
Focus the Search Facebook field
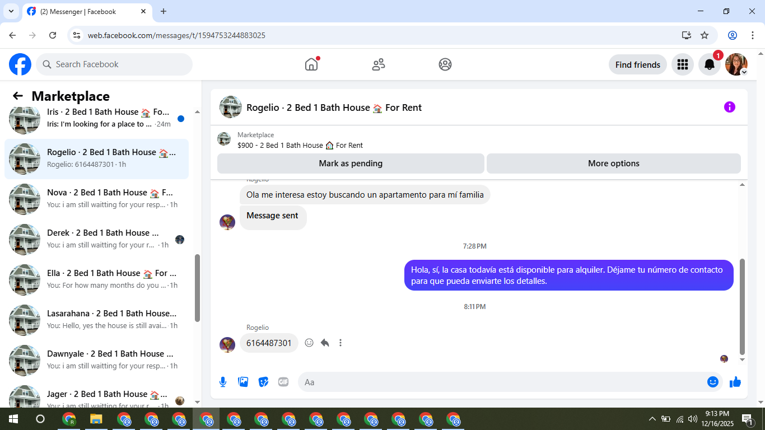coord(114,64)
